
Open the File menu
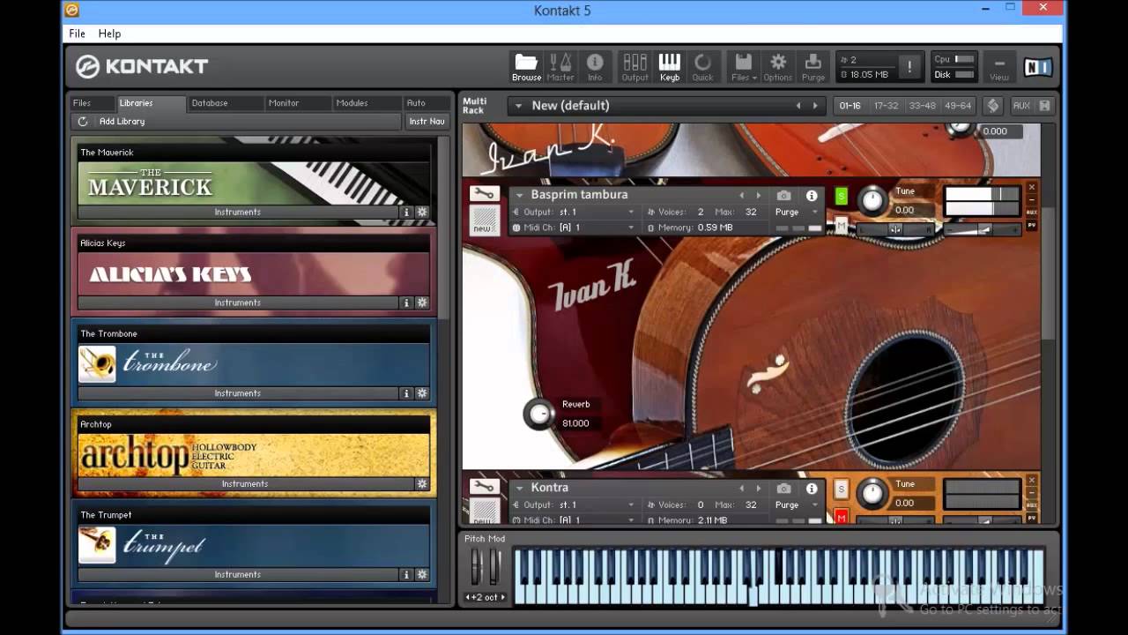78,34
